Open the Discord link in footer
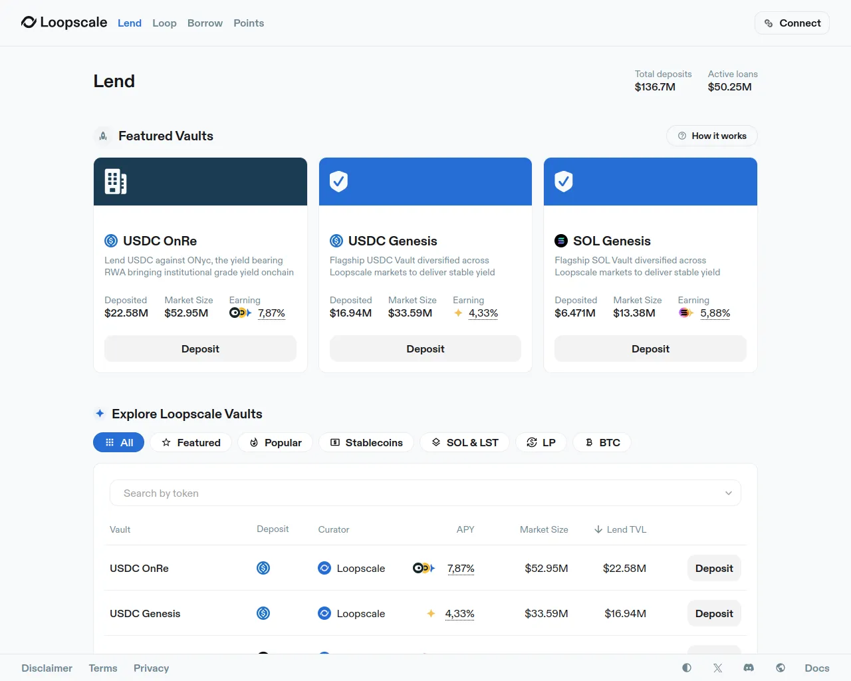Screen dimensions: 851x681 pyautogui.click(x=749, y=668)
